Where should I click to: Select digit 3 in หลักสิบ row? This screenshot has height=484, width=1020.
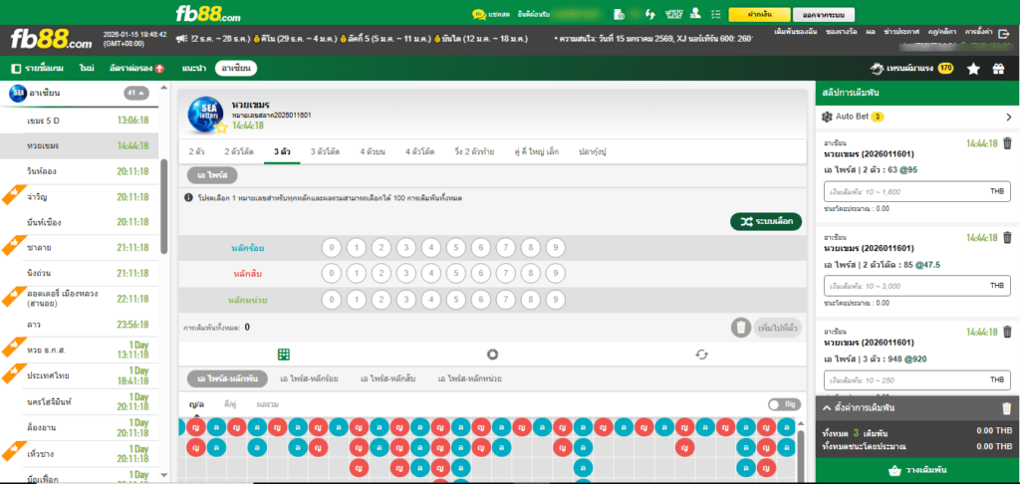[x=406, y=274]
